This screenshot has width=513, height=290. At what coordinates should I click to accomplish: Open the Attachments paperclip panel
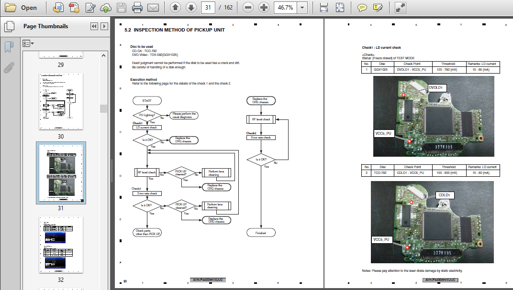point(9,67)
